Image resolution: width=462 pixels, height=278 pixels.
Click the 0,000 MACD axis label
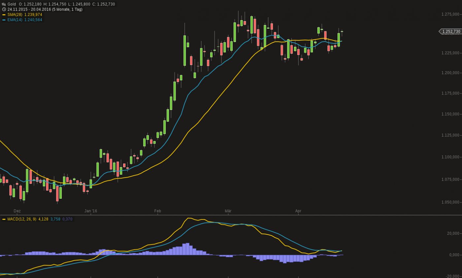pyautogui.click(x=454, y=255)
